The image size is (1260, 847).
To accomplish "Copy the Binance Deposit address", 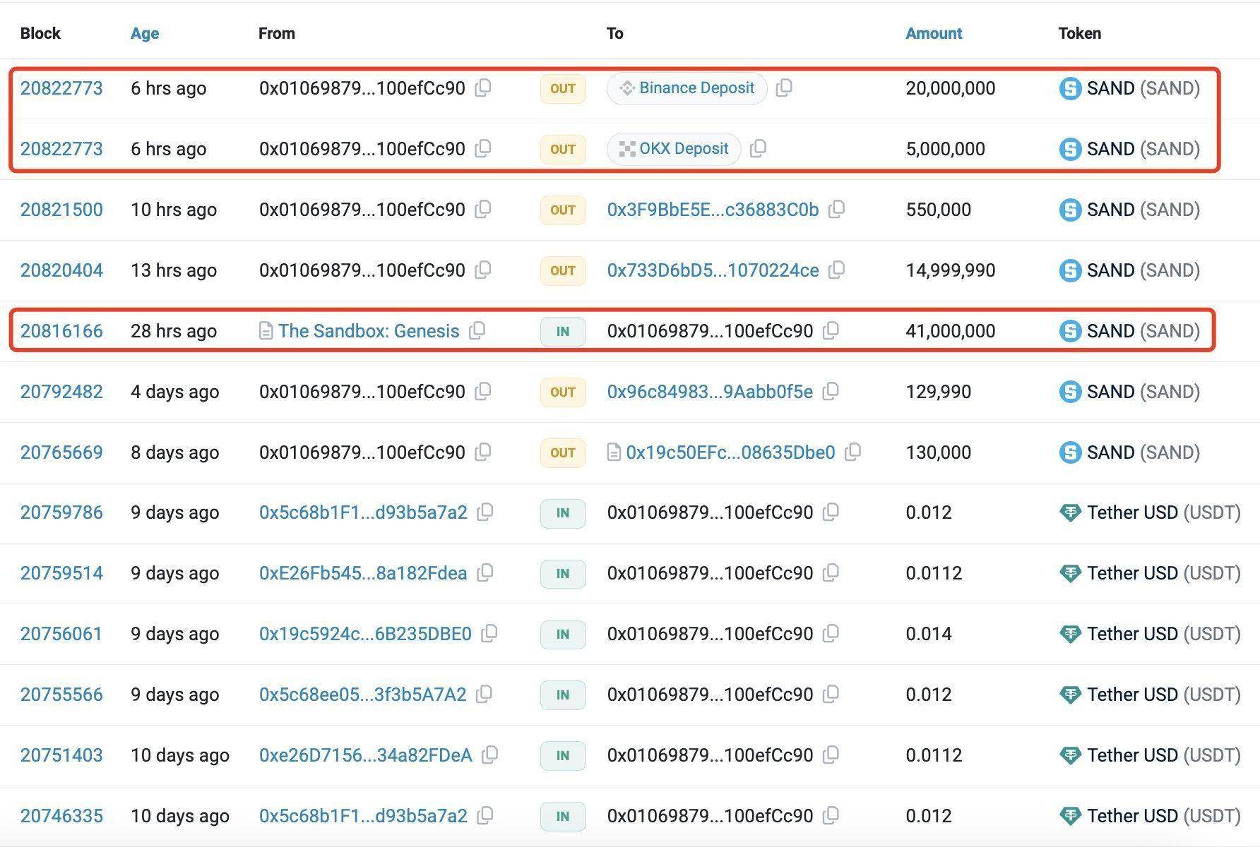I will (784, 88).
